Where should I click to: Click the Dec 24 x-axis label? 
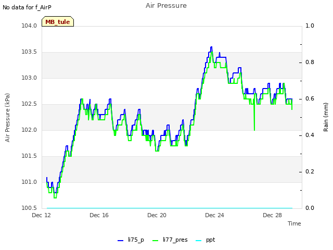coord(214,215)
